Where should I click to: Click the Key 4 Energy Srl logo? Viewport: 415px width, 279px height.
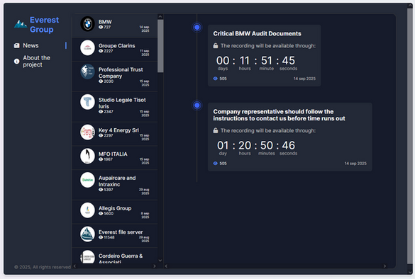[87, 132]
